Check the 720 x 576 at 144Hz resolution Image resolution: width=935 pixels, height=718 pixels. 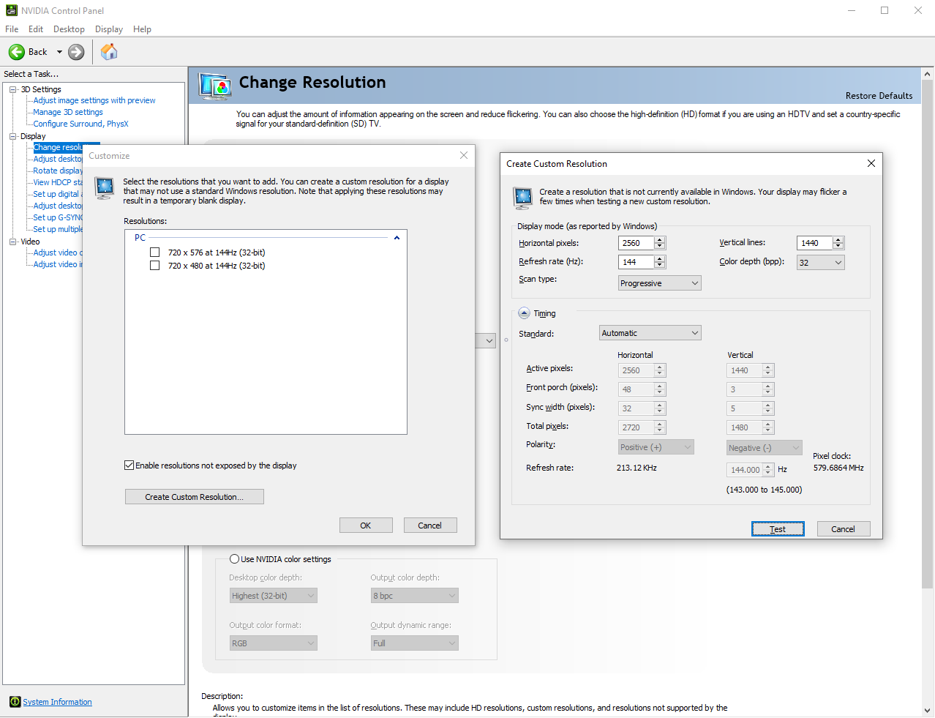click(154, 253)
